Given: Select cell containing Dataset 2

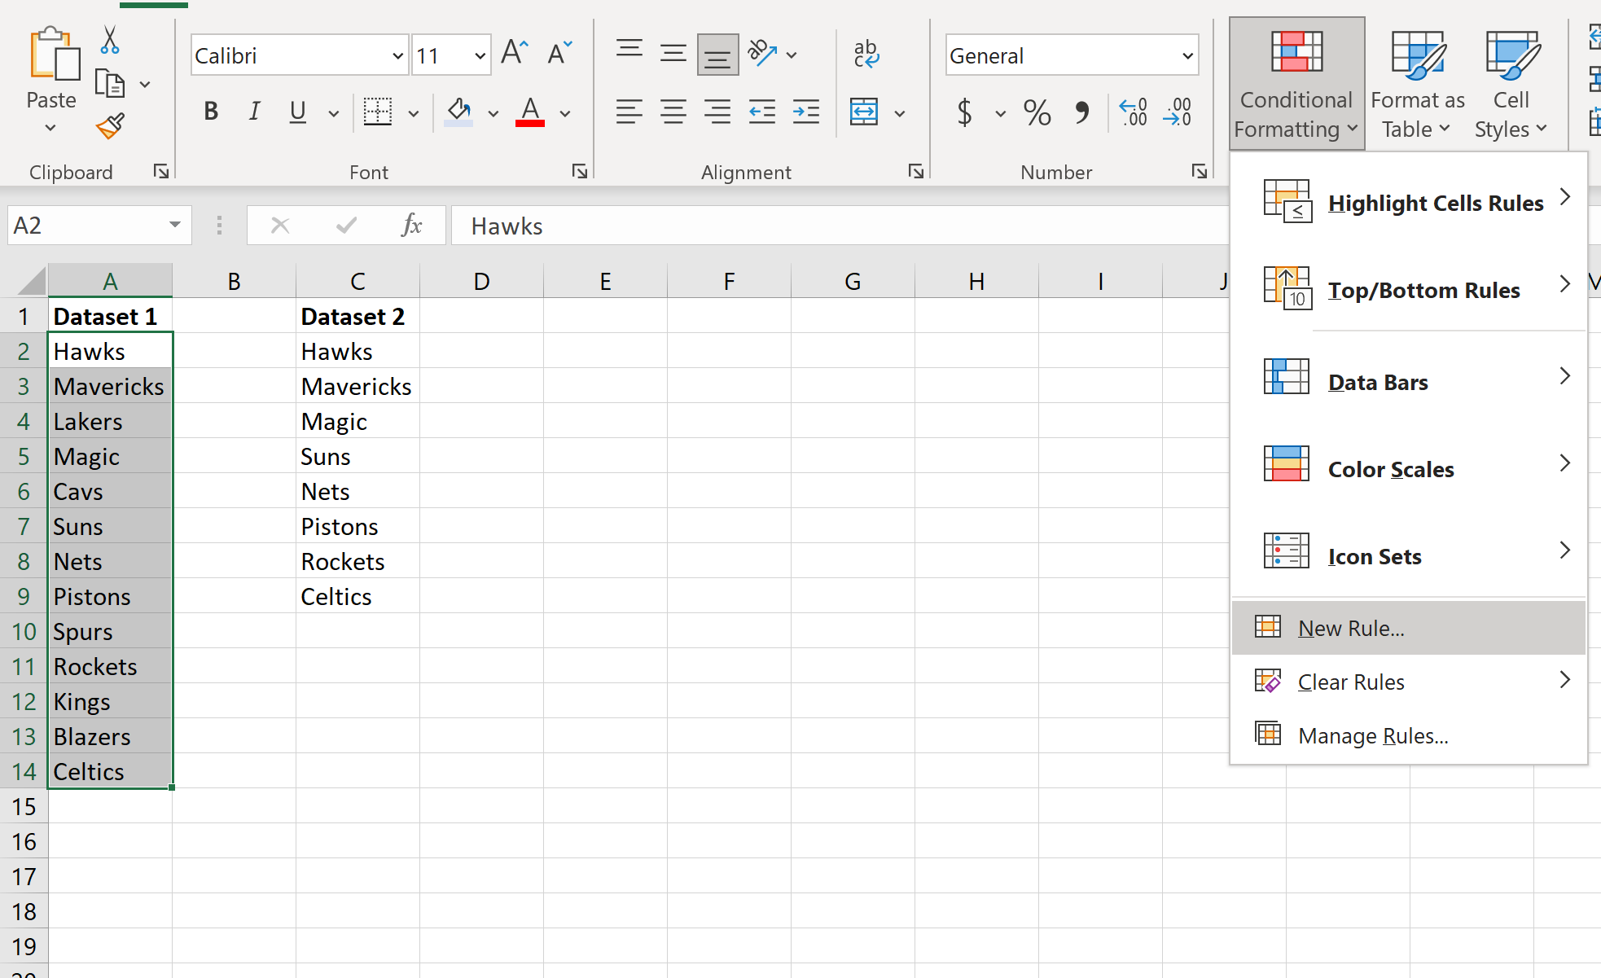Looking at the screenshot, I should 357,316.
